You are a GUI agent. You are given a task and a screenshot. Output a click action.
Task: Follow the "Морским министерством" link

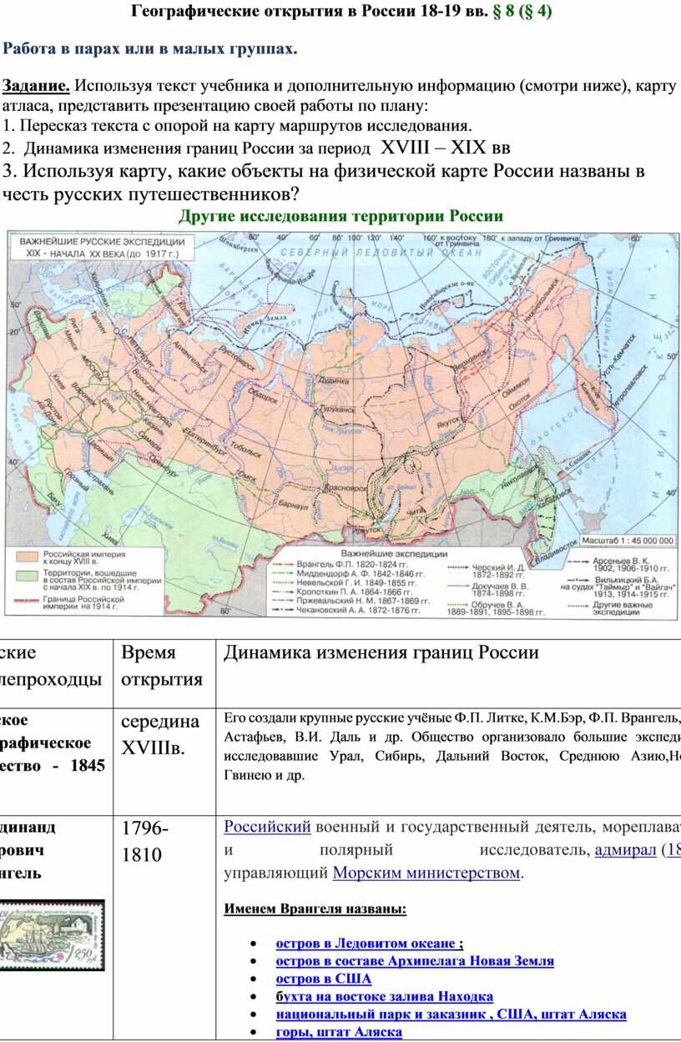(426, 873)
